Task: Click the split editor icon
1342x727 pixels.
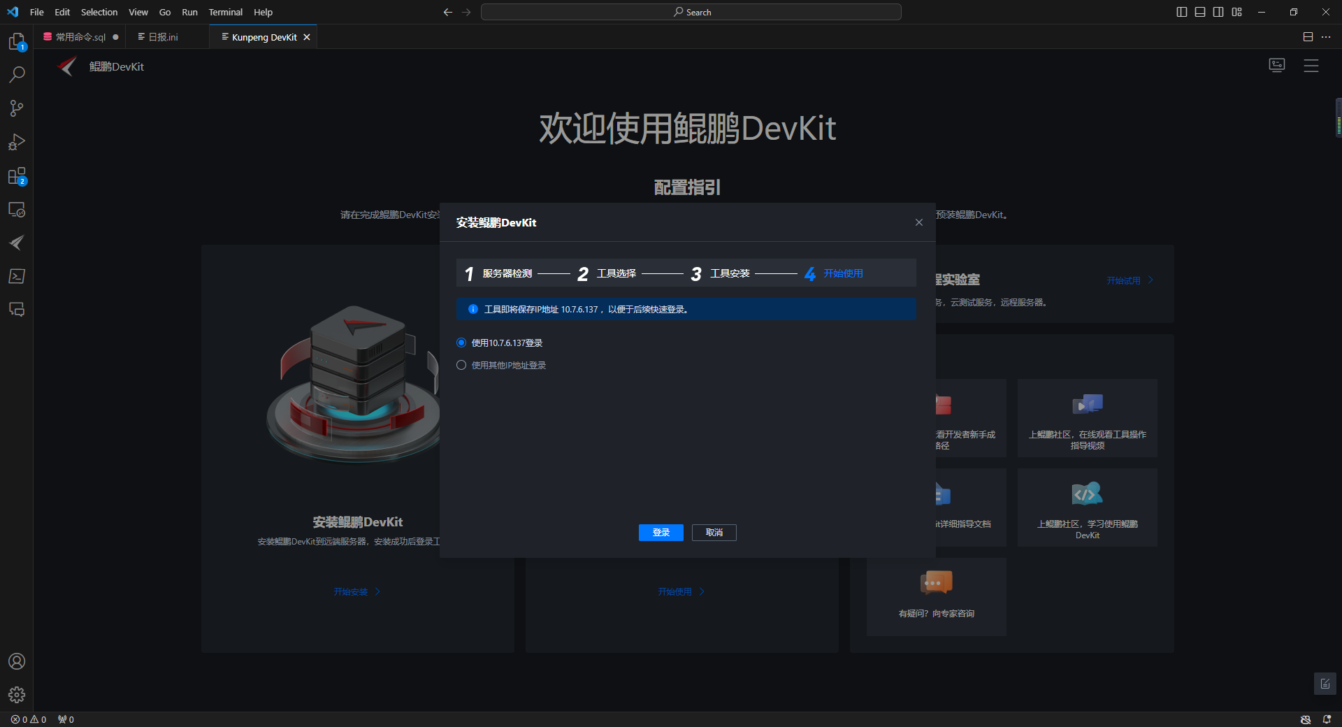Action: (x=1308, y=37)
